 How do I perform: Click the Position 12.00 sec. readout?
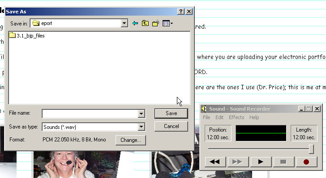click(218, 133)
